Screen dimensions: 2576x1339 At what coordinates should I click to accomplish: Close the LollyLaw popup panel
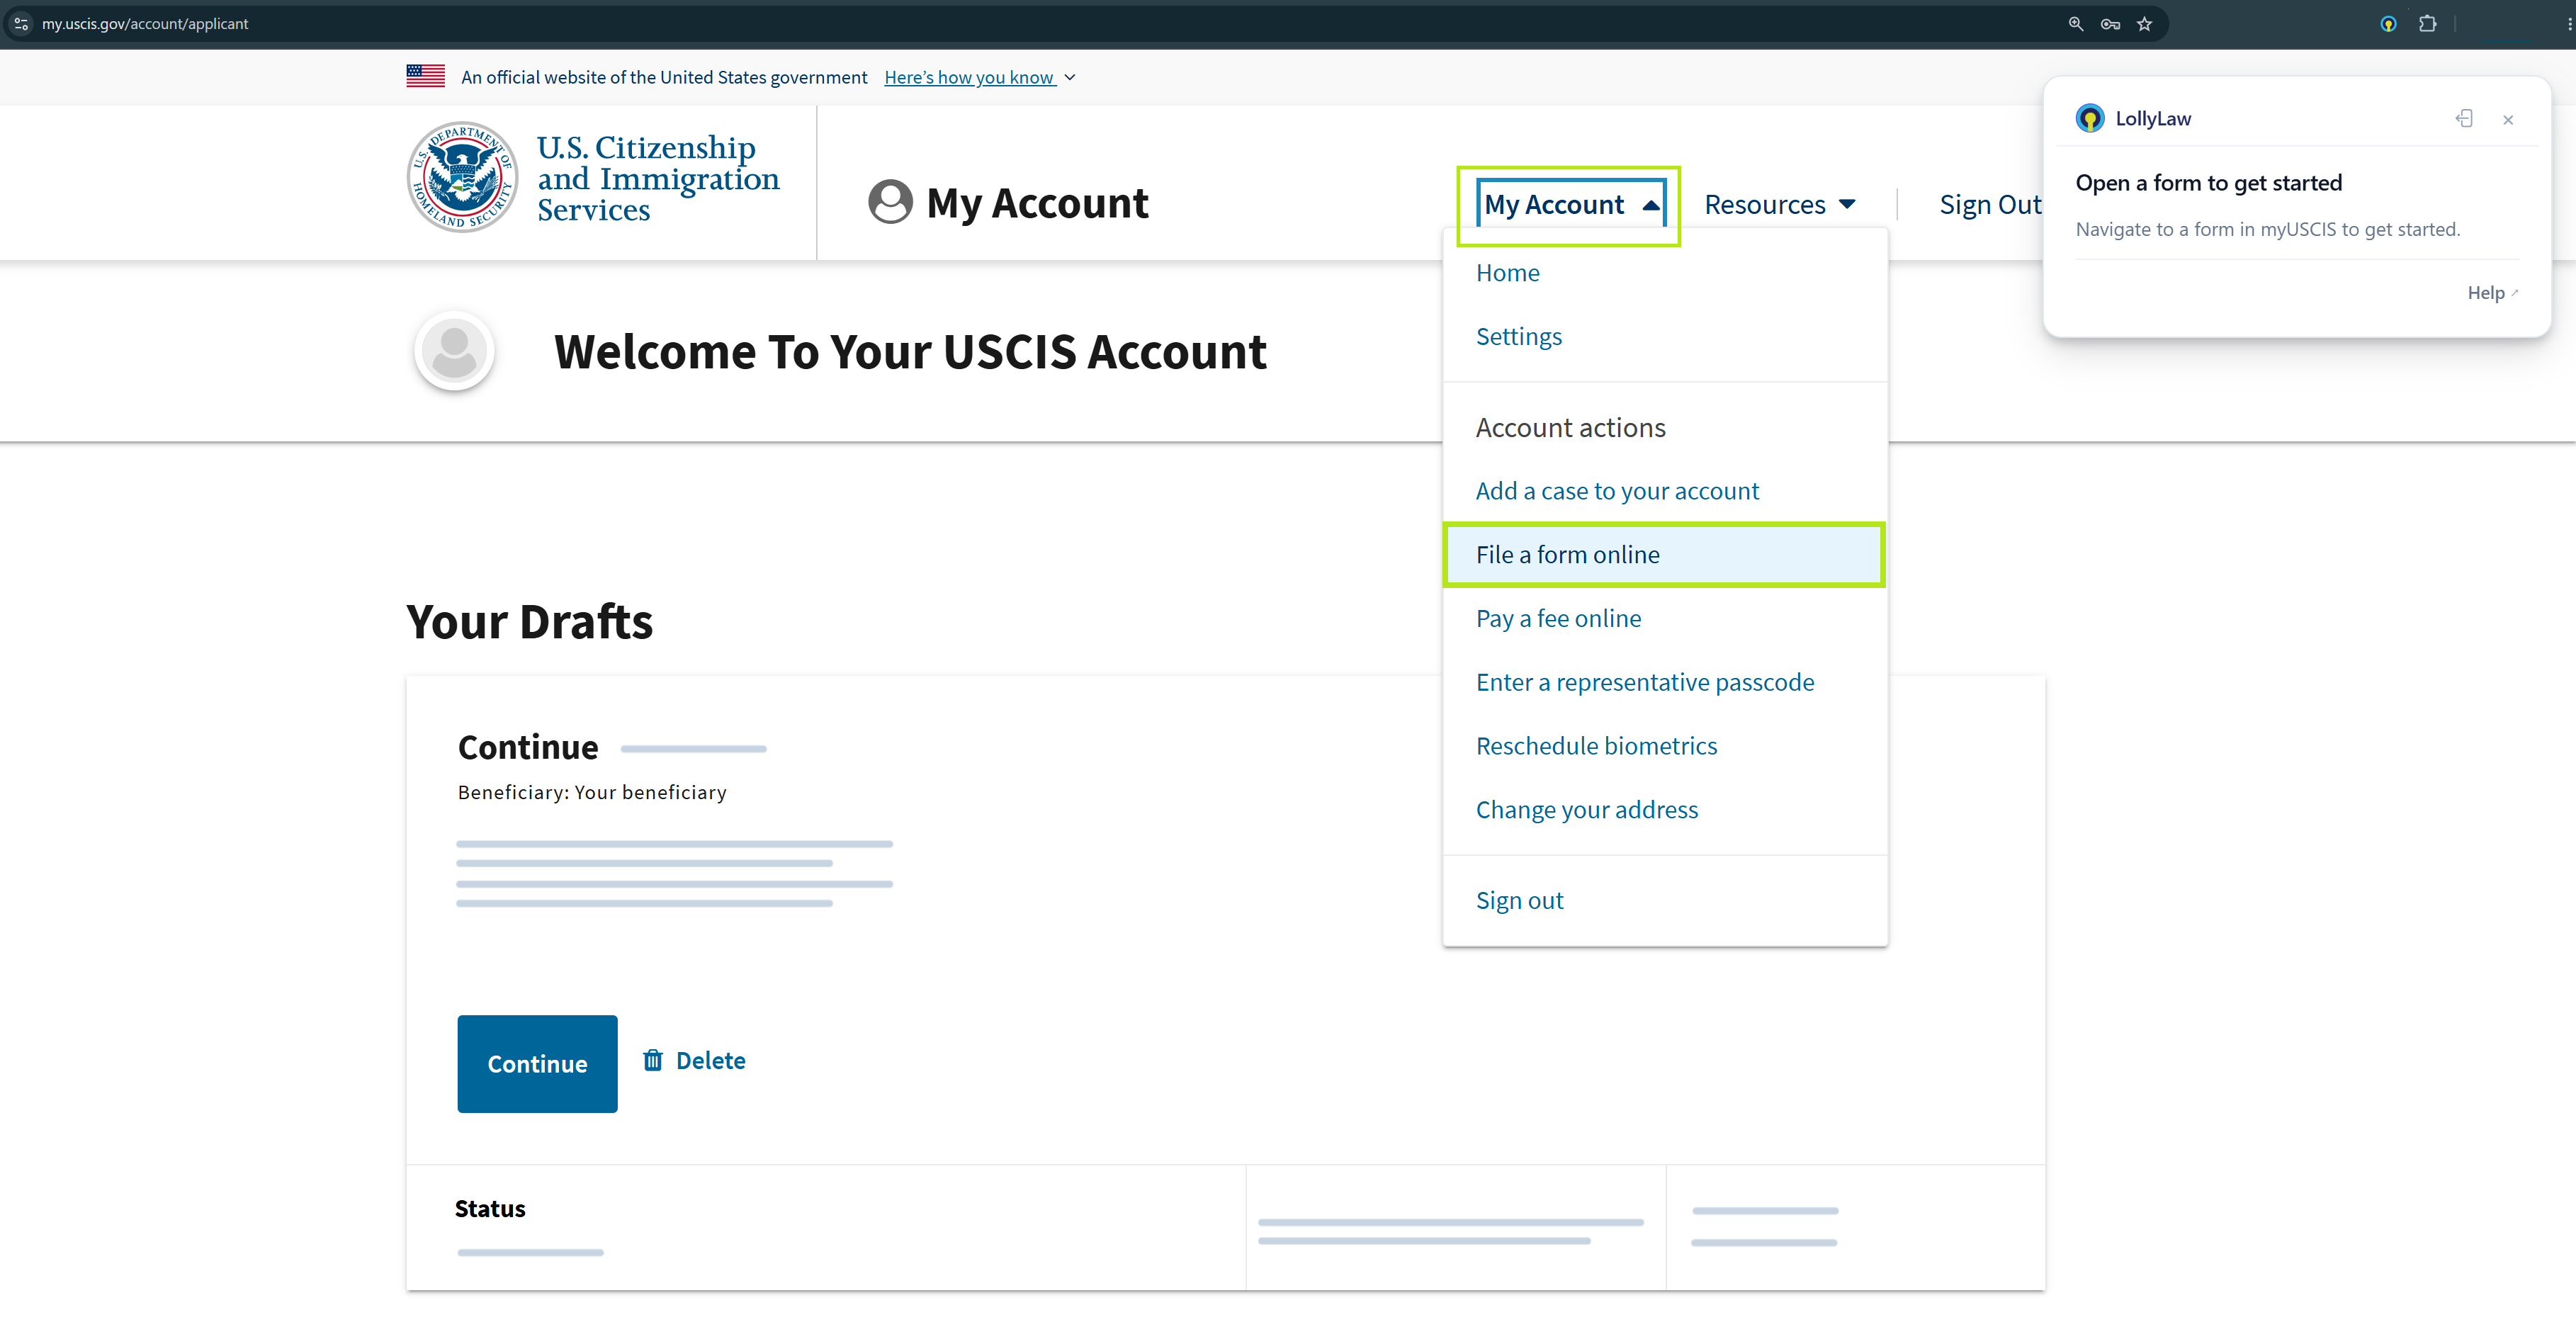pos(2508,119)
